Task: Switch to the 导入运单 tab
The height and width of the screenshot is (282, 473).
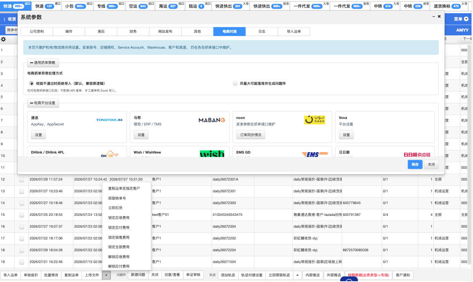Action: (x=294, y=32)
